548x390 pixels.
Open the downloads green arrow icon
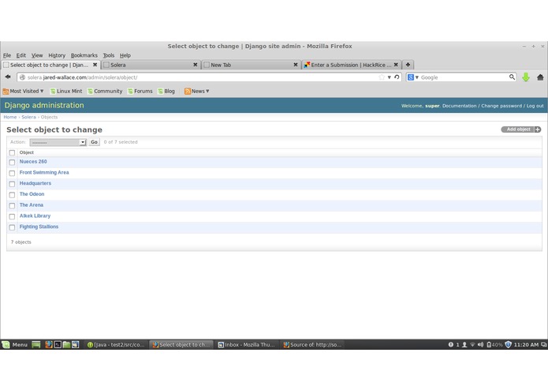click(526, 77)
